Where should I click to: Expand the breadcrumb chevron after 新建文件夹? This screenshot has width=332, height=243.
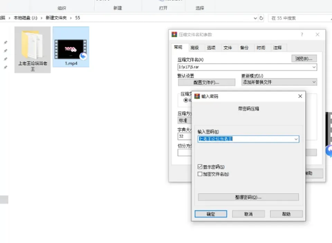coord(71,18)
